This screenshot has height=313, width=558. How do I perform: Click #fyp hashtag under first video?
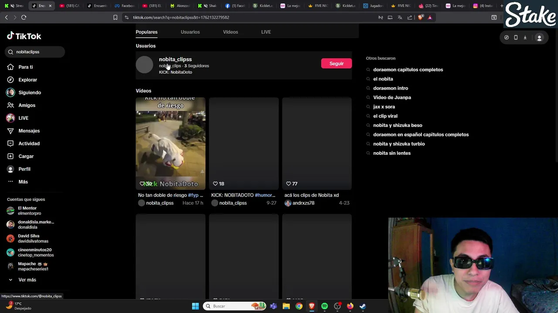pyautogui.click(x=193, y=195)
